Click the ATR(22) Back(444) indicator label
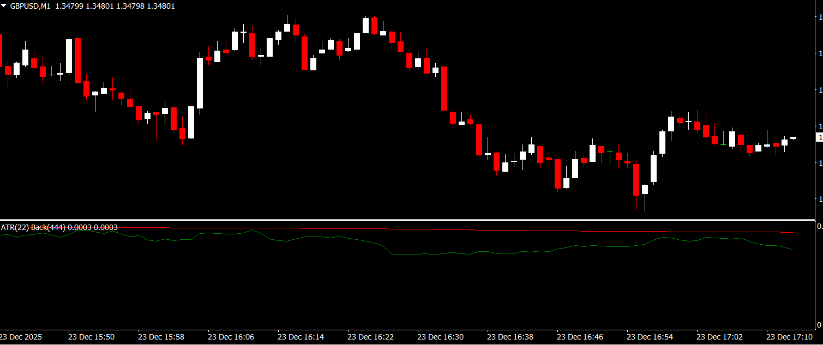This screenshot has width=823, height=345. tap(33, 227)
